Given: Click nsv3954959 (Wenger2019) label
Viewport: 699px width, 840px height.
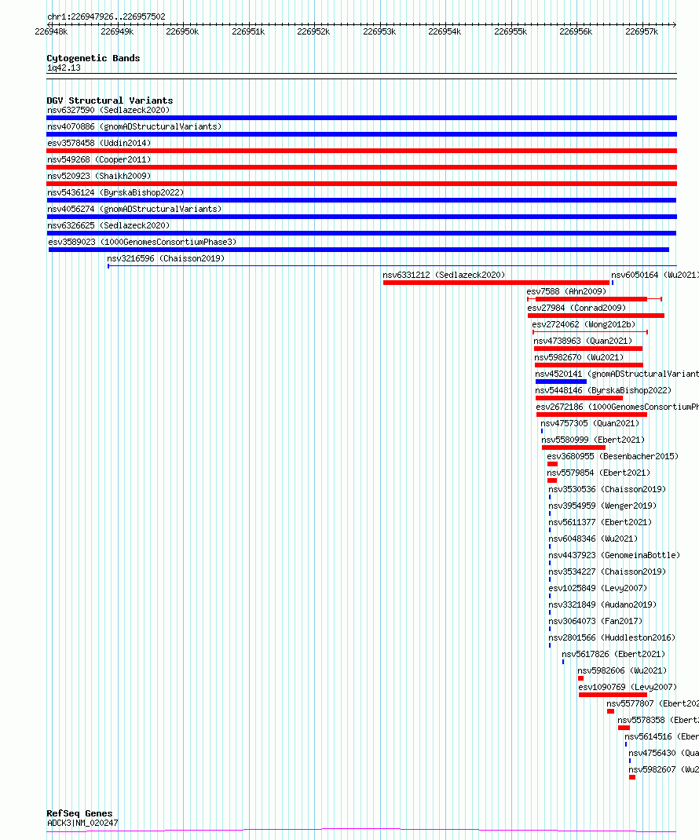Looking at the screenshot, I should [602, 506].
